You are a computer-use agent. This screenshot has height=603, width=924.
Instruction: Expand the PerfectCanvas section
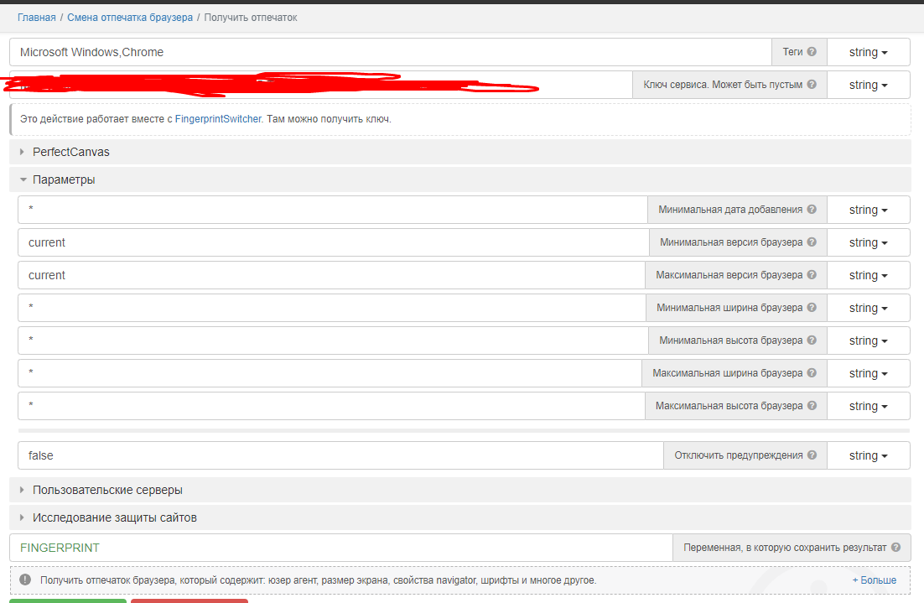coord(71,152)
